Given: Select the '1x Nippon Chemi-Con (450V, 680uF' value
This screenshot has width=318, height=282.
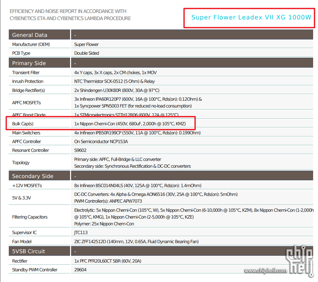Looking at the screenshot, I should 130,124.
